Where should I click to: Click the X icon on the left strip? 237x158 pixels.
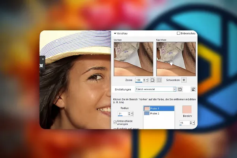43,59
